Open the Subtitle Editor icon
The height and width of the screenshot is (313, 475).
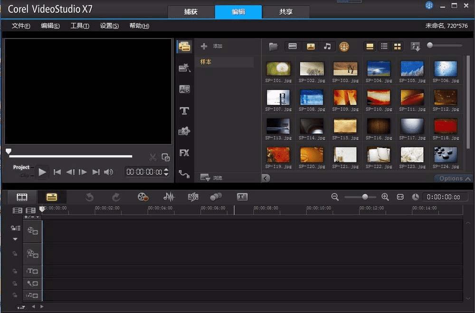tap(242, 197)
